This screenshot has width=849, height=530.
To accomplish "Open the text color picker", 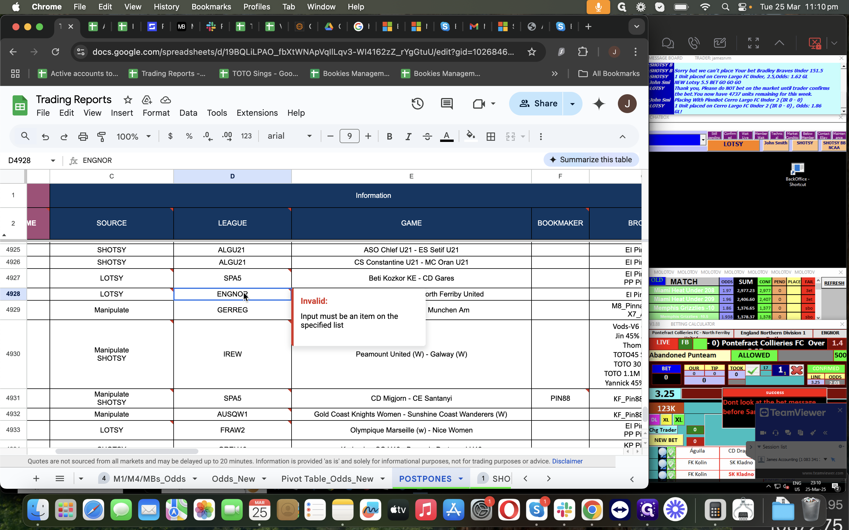I will (x=447, y=136).
